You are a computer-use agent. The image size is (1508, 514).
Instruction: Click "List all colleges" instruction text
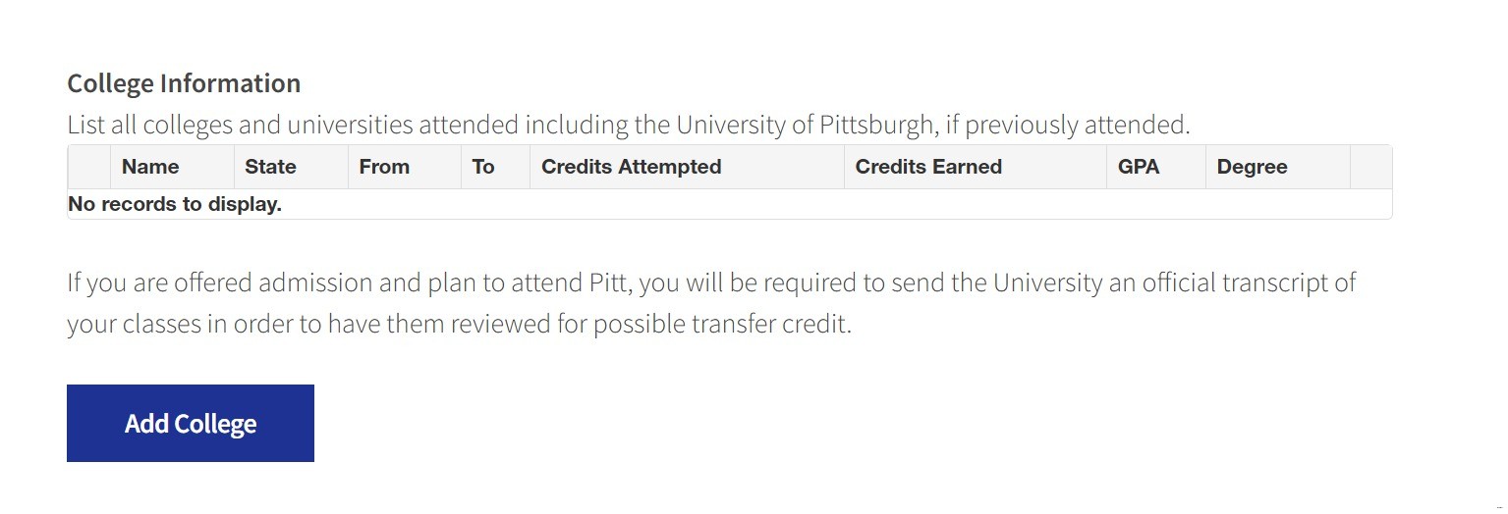pos(147,126)
